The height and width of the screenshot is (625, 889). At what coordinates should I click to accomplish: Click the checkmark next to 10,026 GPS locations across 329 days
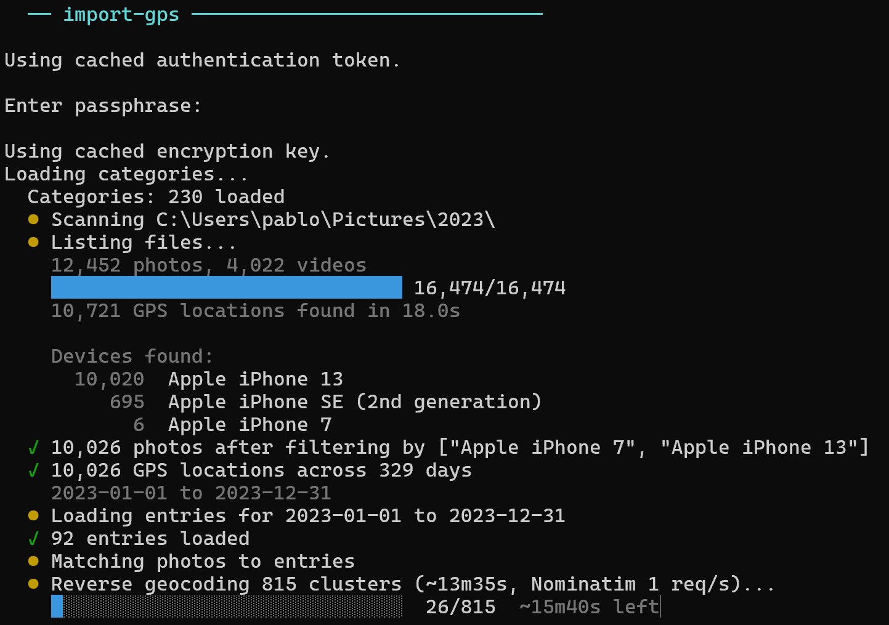click(x=34, y=470)
